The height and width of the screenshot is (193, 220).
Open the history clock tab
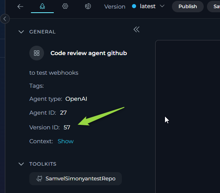coord(88,7)
